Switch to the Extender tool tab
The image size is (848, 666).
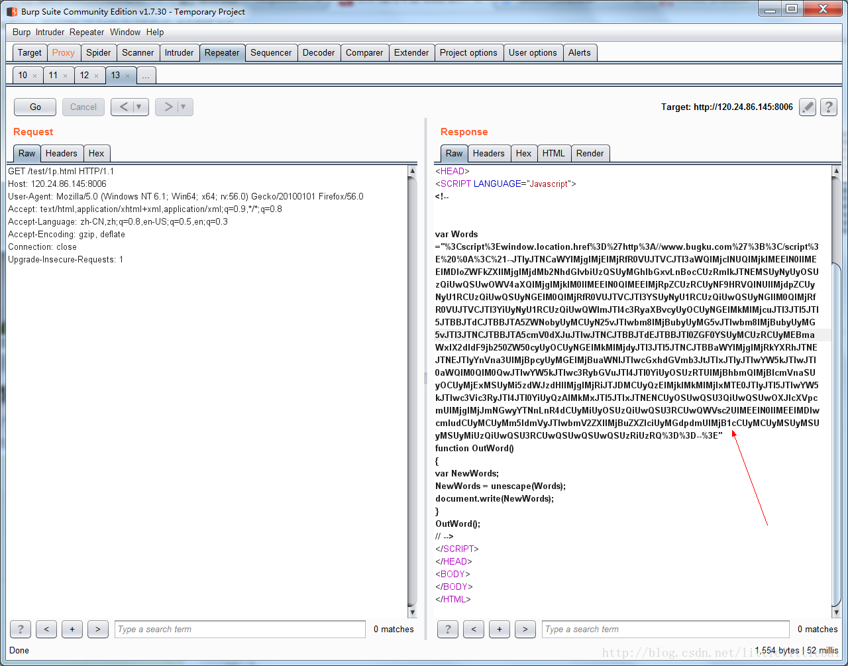pyautogui.click(x=411, y=52)
